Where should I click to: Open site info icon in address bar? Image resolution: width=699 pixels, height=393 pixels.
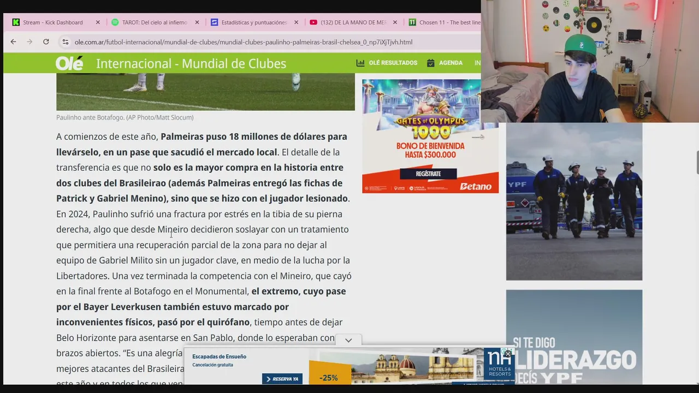pyautogui.click(x=65, y=42)
